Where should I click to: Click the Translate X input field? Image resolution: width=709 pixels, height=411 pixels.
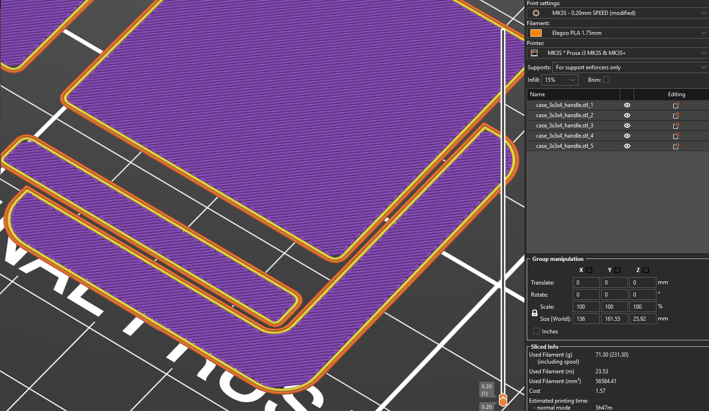click(586, 283)
